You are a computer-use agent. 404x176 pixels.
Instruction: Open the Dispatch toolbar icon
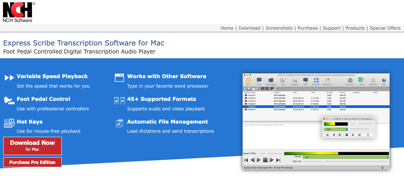tap(295, 81)
